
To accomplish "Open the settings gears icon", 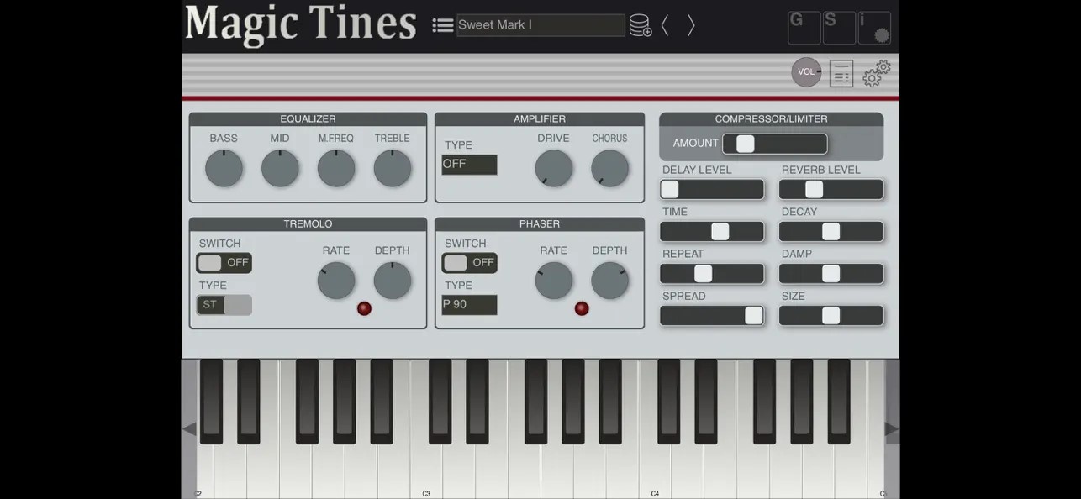I will point(877,73).
